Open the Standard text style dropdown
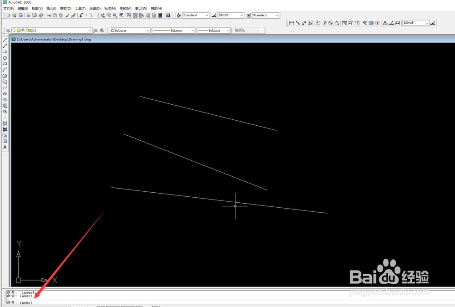The image size is (455, 307). [207, 15]
